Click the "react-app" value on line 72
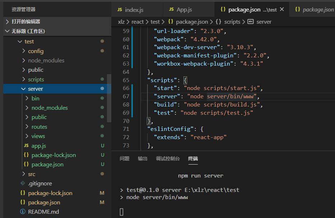 [208, 137]
